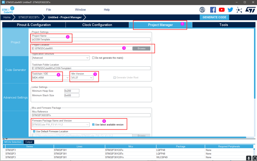The image size is (257, 161).
Task: Switch to the Tools tab
Action: (224, 25)
